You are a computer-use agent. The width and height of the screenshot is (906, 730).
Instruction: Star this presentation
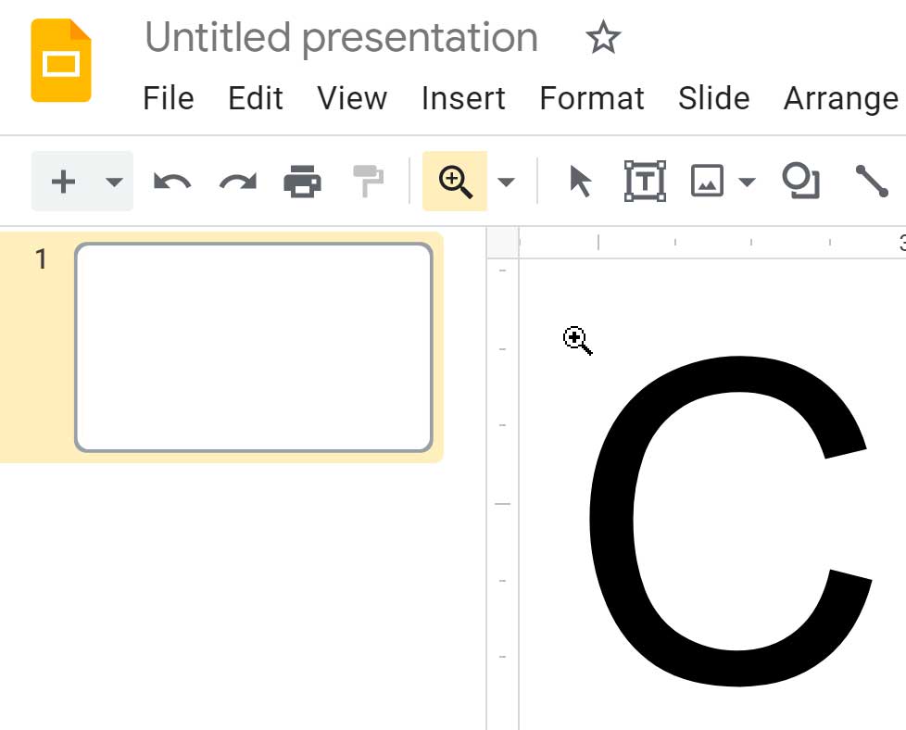coord(602,39)
